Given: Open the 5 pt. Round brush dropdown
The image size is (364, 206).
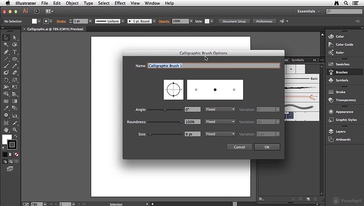Looking at the screenshot, I should [154, 21].
